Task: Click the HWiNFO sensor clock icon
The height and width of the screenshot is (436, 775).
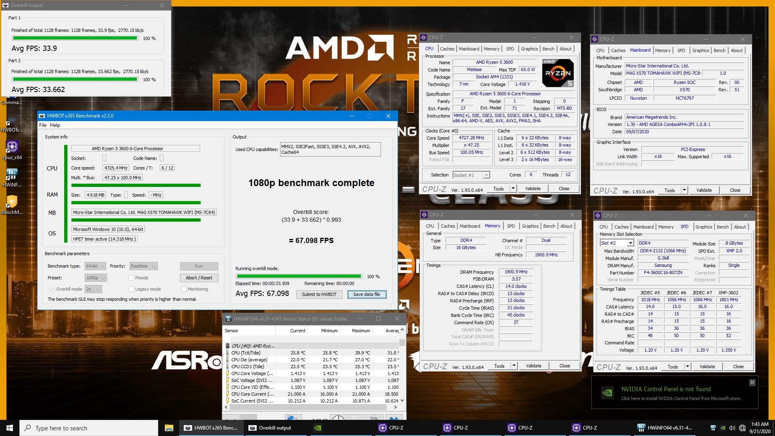Action: point(338,417)
